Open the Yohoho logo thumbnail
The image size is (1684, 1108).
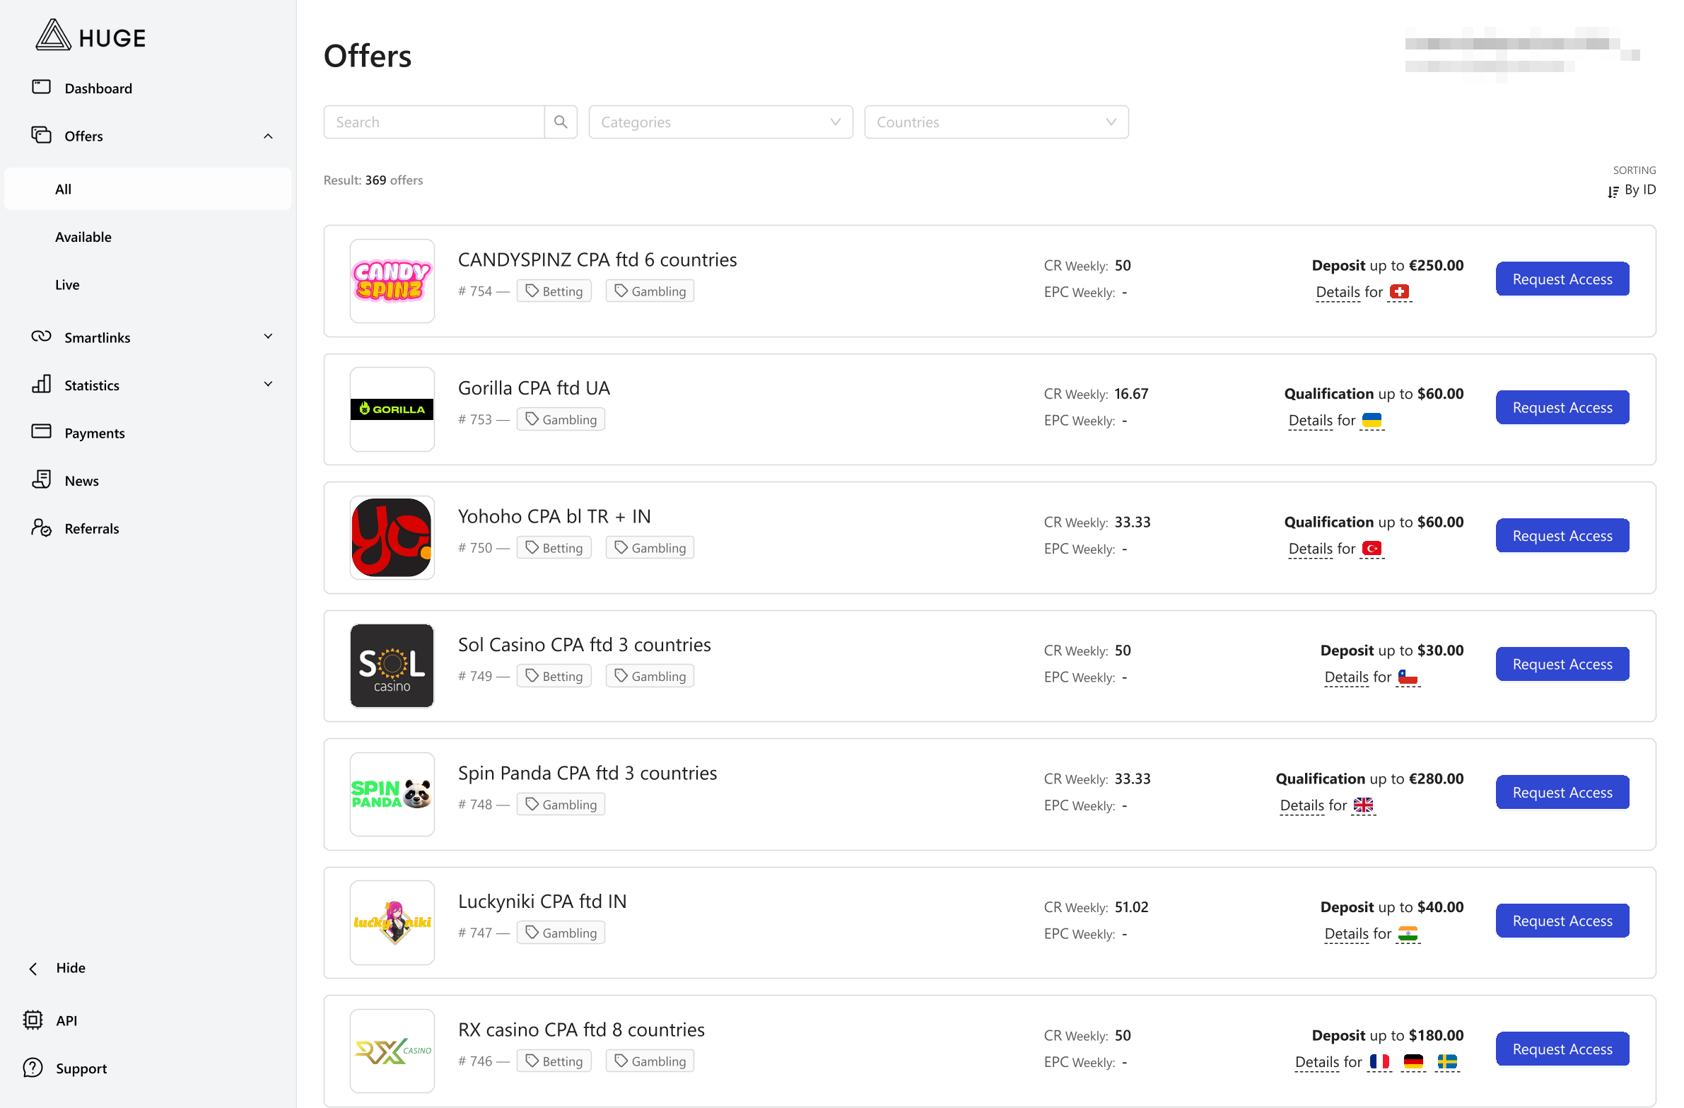pos(392,537)
